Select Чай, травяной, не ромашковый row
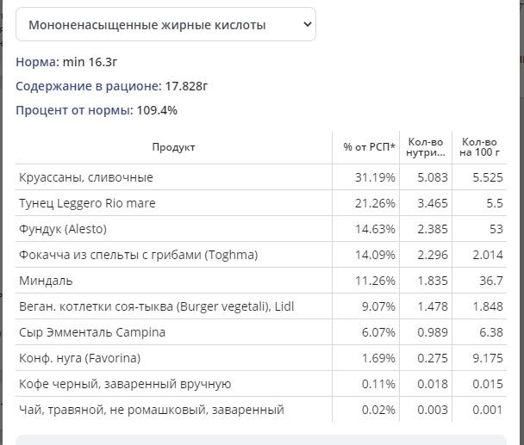524x445 pixels. (x=261, y=410)
